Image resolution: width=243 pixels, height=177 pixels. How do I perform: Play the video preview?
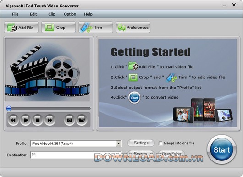pos(25,120)
